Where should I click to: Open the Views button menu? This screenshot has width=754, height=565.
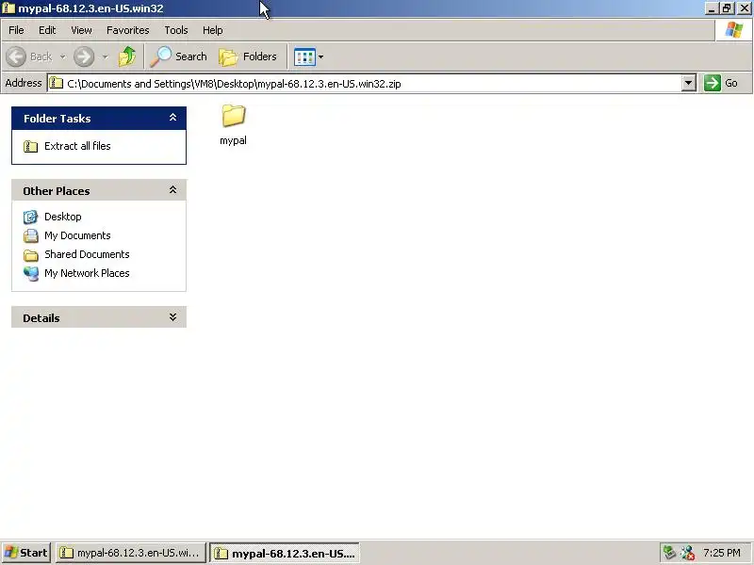[x=309, y=56]
